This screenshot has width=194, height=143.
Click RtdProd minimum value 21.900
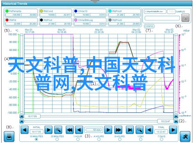48,24
